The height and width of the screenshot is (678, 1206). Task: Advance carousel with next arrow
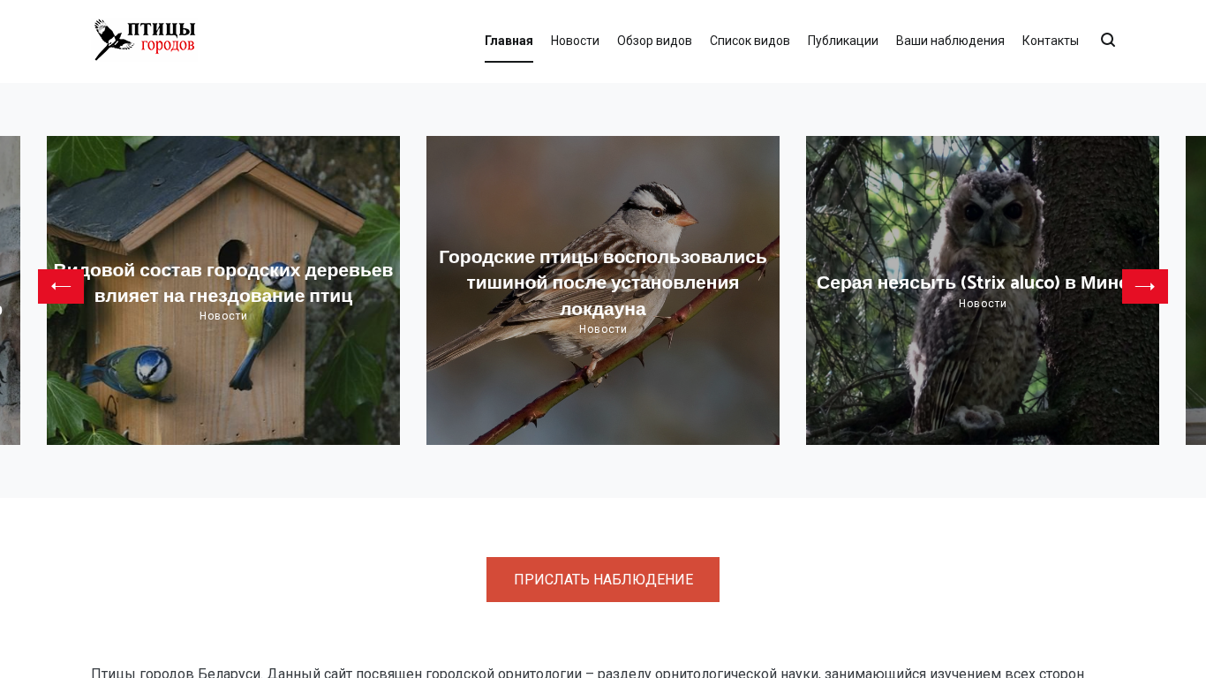coord(1145,286)
